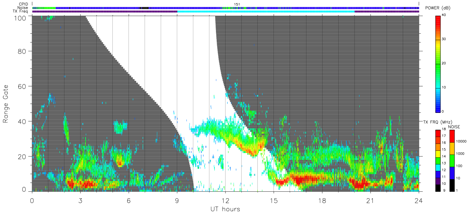This screenshot has width=471, height=217.
Task: Click the UT hours axis title
Action: click(225, 209)
